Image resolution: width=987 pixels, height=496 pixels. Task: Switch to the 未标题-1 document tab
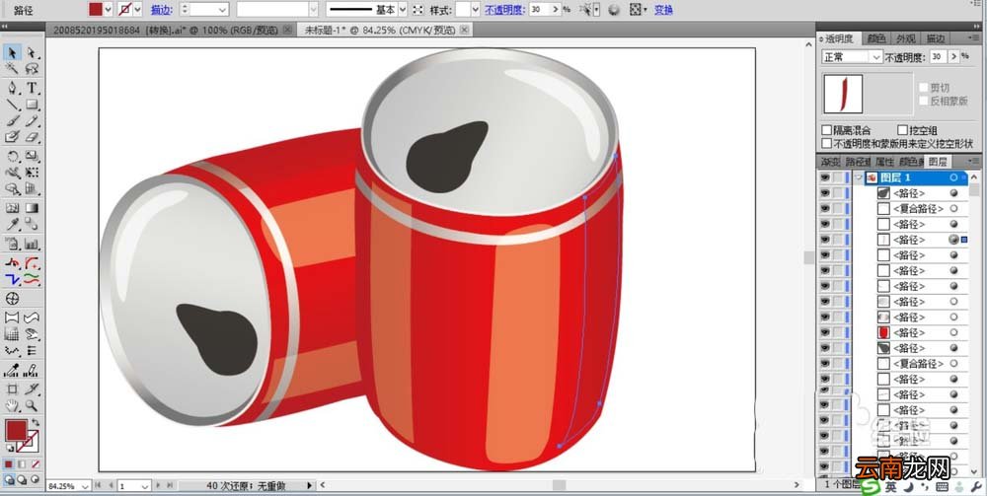coord(380,30)
